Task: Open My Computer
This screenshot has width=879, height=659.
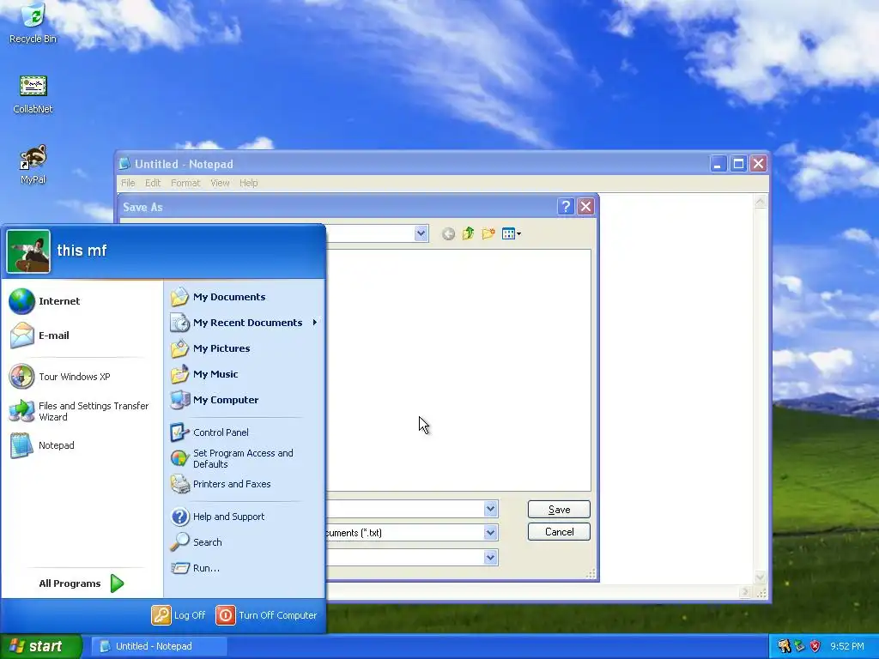Action: coord(245,400)
